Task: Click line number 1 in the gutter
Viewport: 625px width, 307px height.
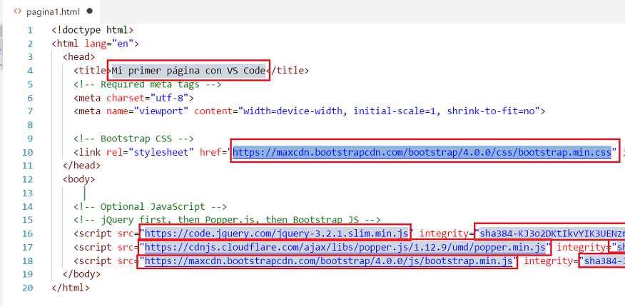Action: click(x=30, y=30)
